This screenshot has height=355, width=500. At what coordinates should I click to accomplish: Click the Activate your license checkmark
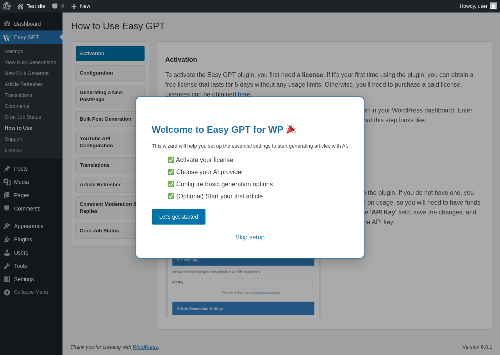(x=171, y=160)
